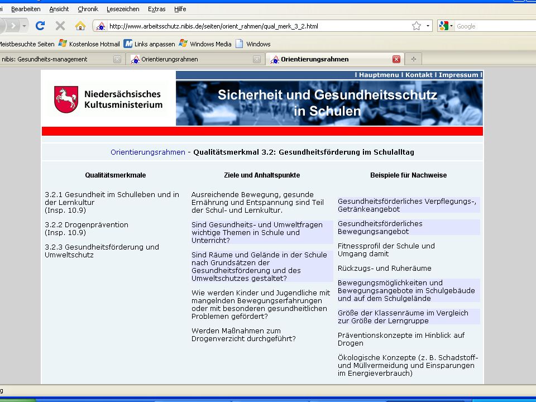
Task: Open the Hauptmenu link
Action: click(379, 75)
